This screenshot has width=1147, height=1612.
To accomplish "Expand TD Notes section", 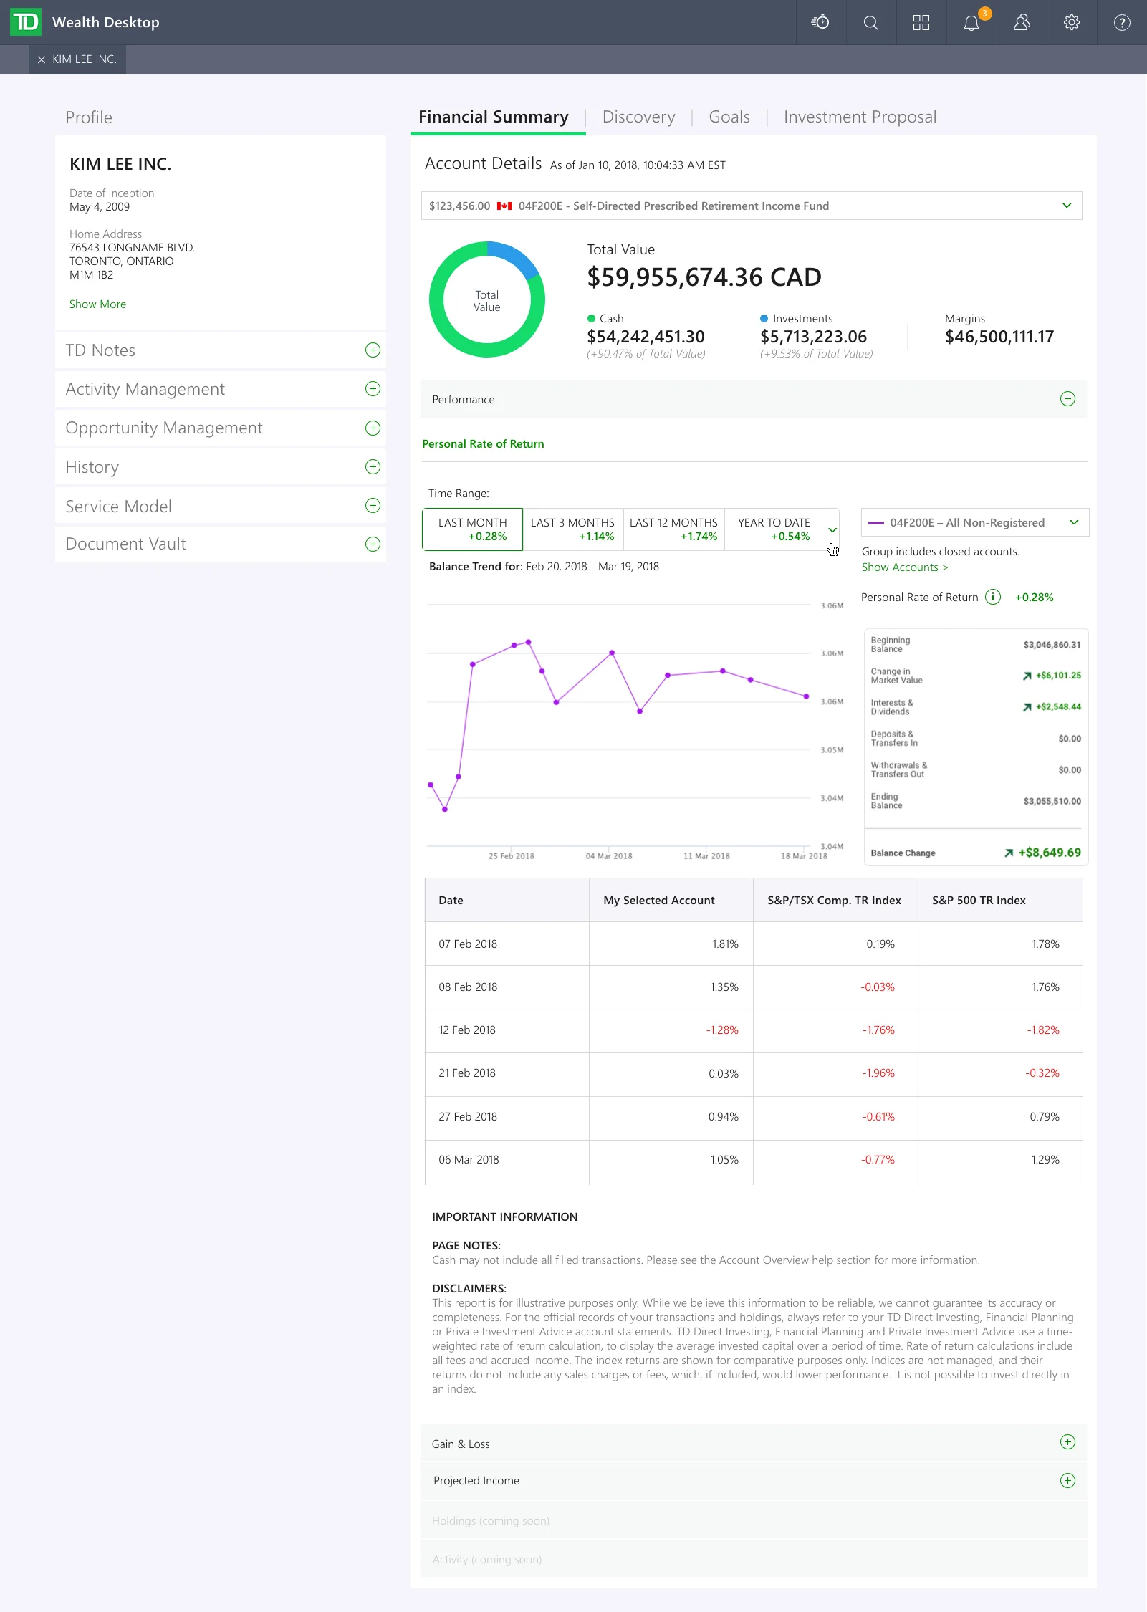I will [373, 350].
